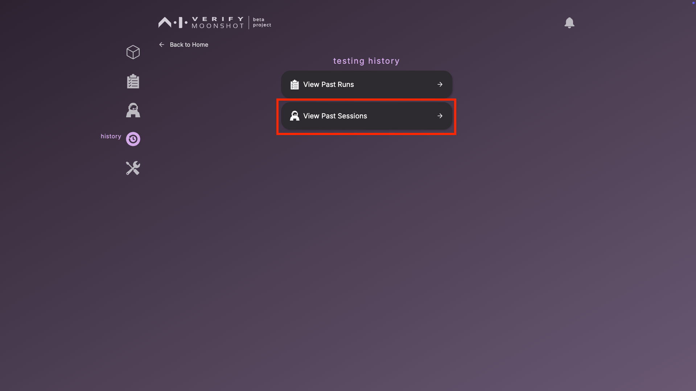Click the small purple dot in corner
Screen dimensions: 696x391
click(x=693, y=3)
